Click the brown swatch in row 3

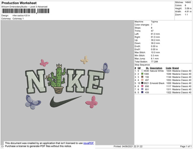pyautogui.click(x=142, y=77)
